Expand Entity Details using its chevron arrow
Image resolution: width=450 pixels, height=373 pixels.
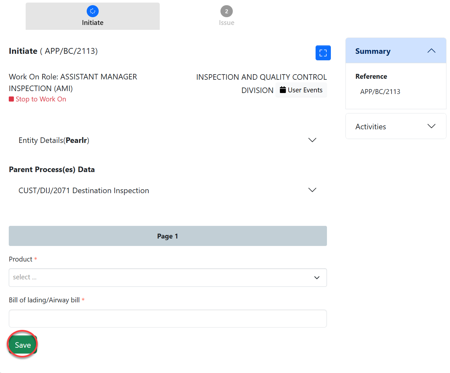(312, 140)
